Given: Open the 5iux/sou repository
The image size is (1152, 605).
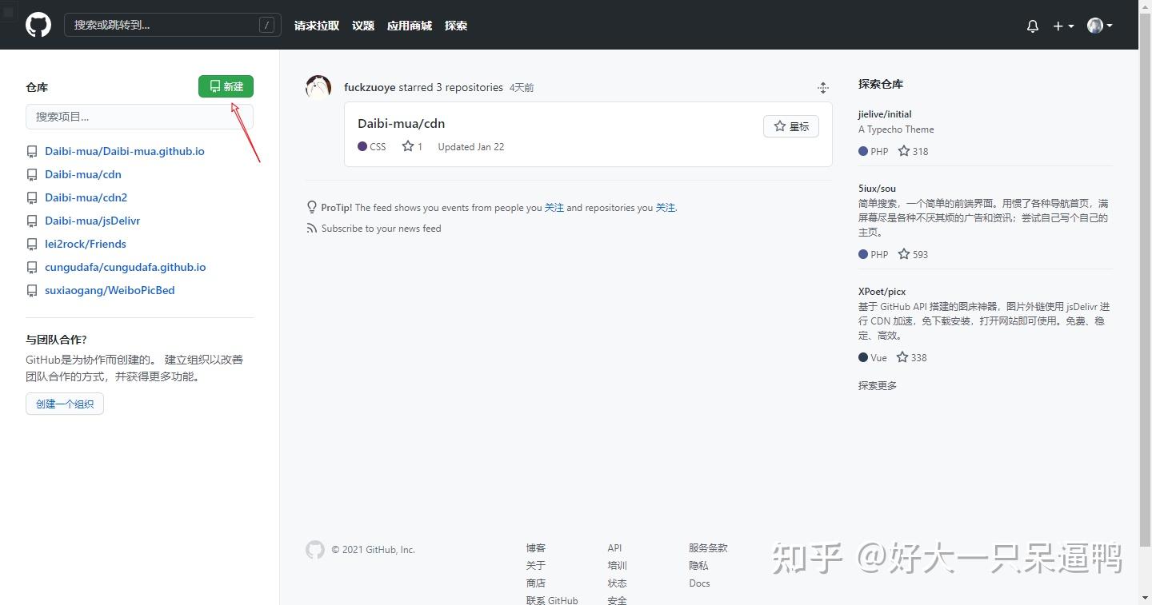Looking at the screenshot, I should click(x=877, y=189).
